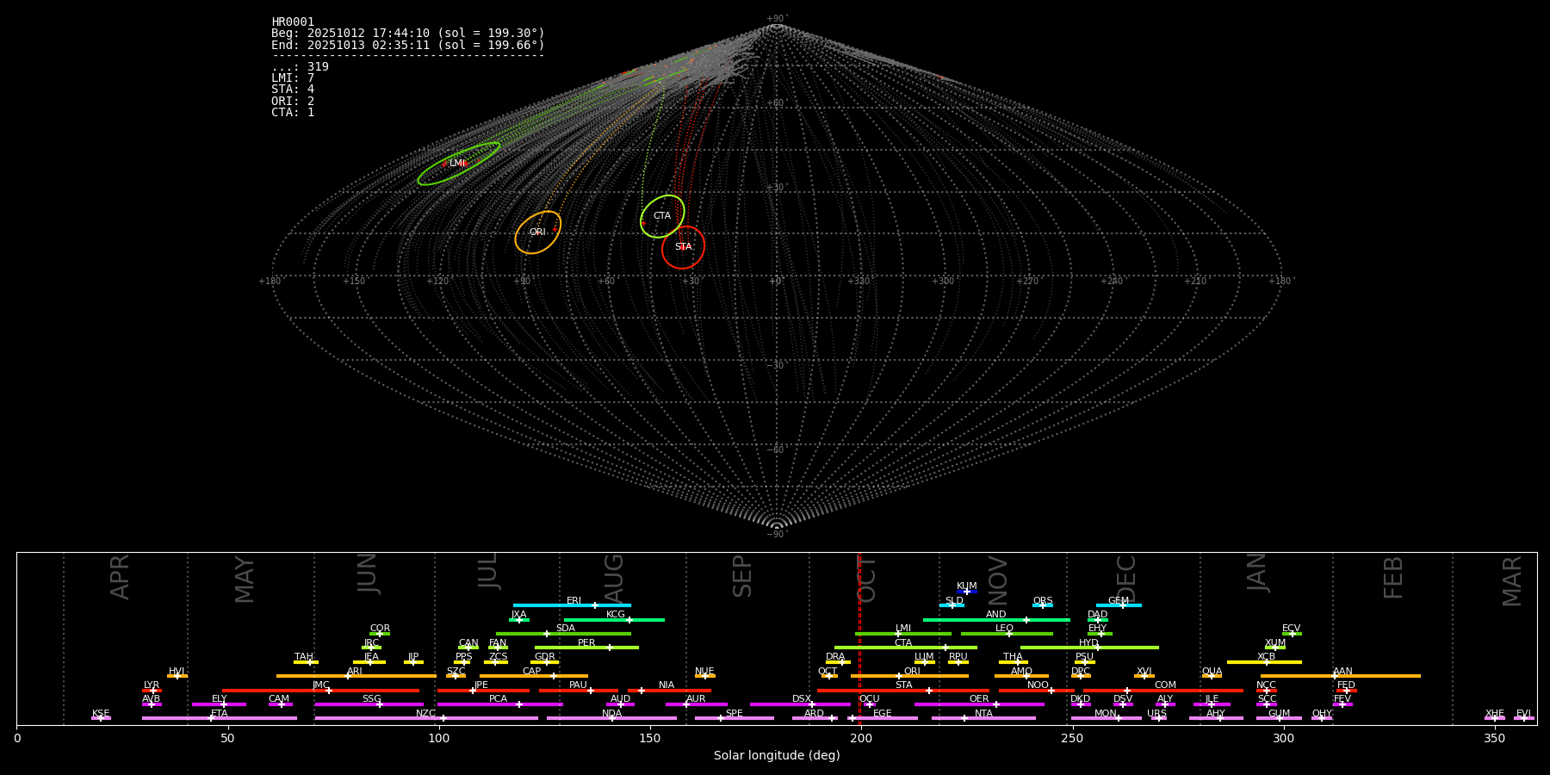1550x775 pixels.
Task: Click the red STA radiant circle
Action: coord(683,247)
